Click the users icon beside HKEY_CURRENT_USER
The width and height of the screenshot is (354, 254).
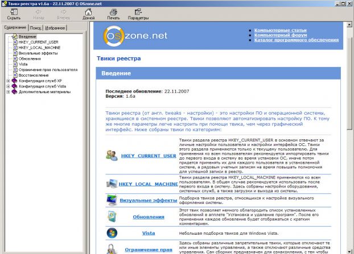(112, 155)
